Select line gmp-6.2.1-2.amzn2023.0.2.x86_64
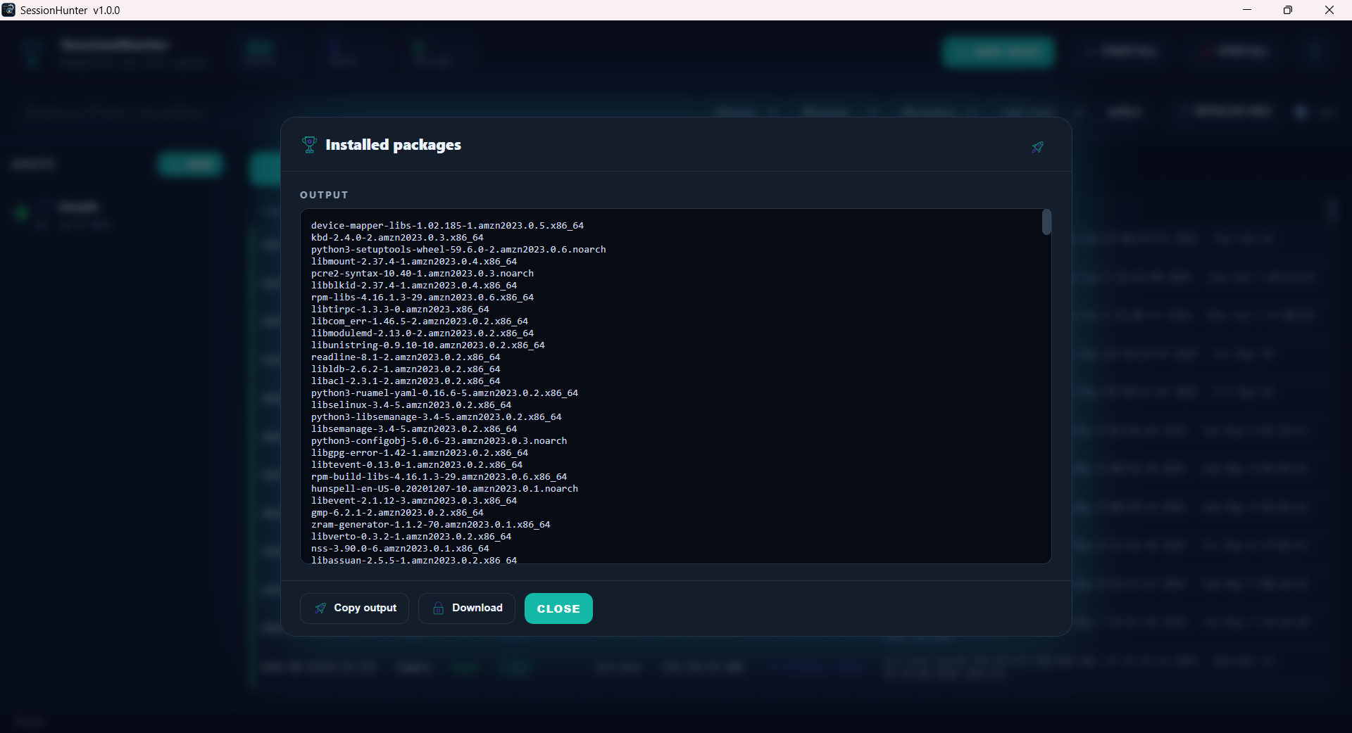This screenshot has height=733, width=1352. coord(397,513)
